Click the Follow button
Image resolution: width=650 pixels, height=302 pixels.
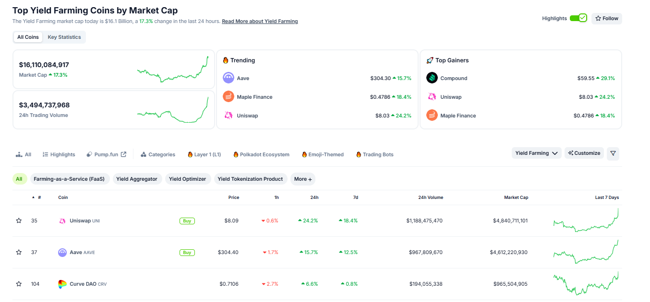(607, 19)
